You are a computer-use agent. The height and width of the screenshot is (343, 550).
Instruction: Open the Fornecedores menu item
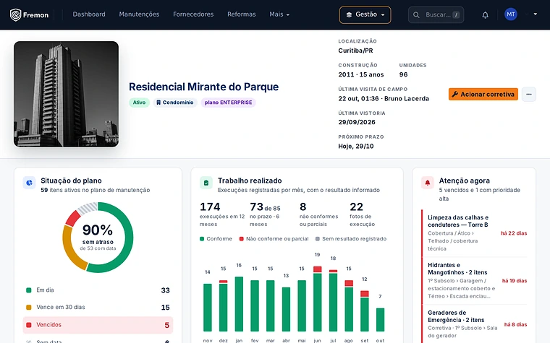(x=193, y=14)
